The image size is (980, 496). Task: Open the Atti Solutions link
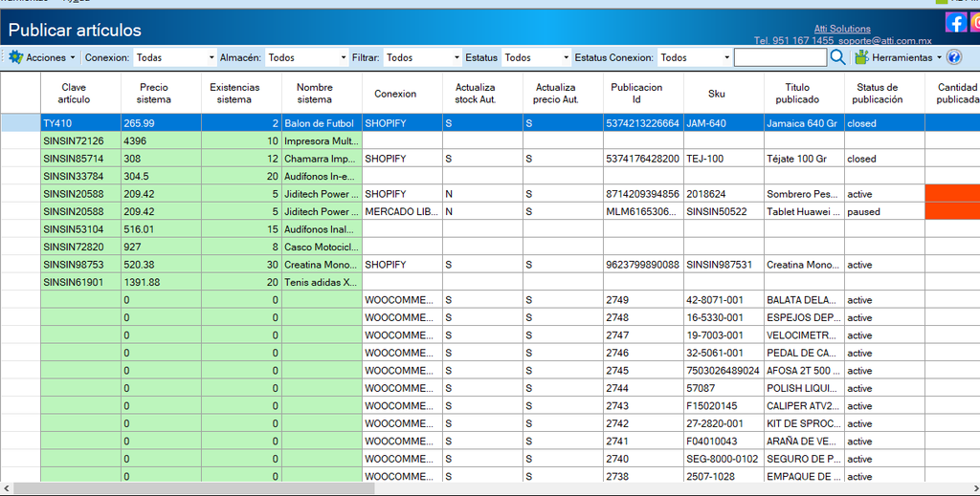[842, 29]
